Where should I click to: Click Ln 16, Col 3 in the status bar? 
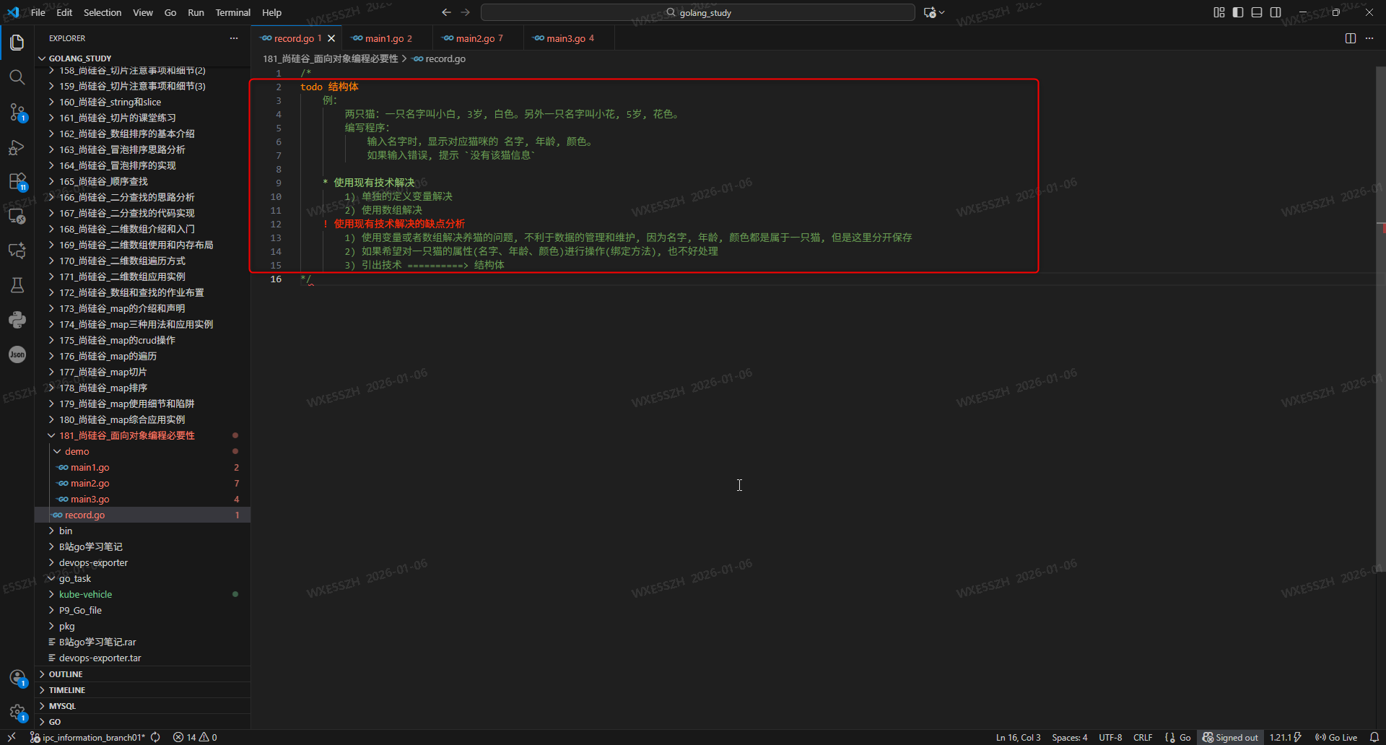pyautogui.click(x=1018, y=737)
